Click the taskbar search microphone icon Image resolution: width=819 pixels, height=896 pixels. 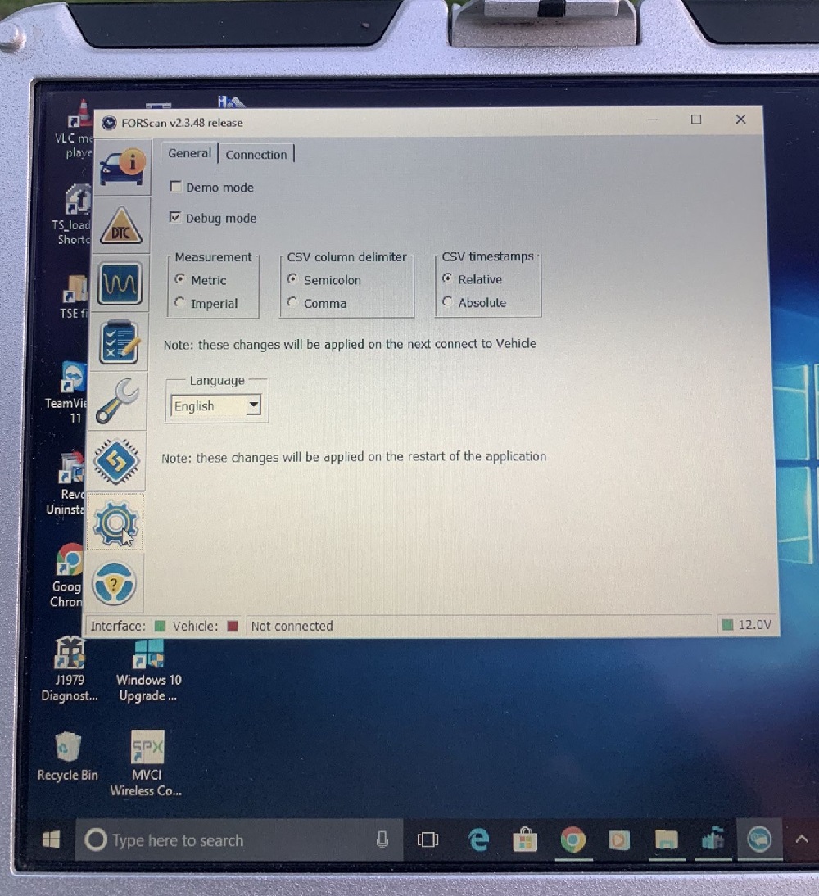coord(382,839)
